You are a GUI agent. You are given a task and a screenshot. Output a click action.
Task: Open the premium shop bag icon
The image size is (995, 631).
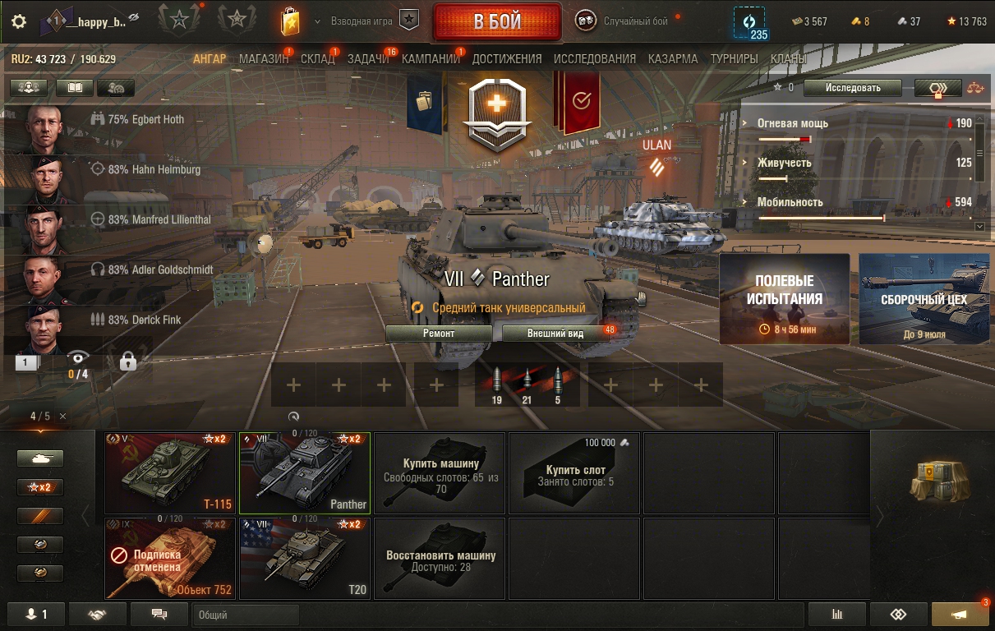(289, 21)
